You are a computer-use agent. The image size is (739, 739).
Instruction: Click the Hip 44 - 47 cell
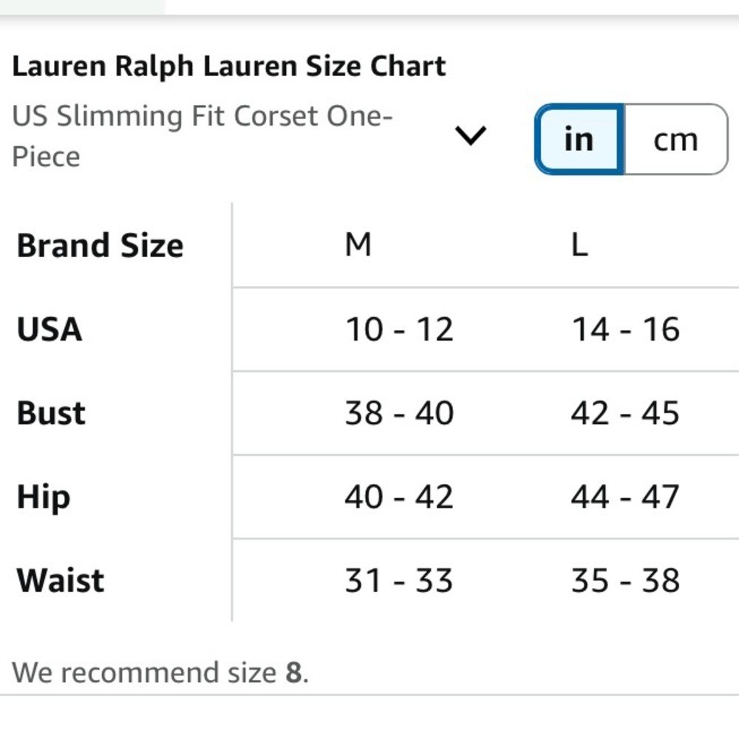[625, 497]
